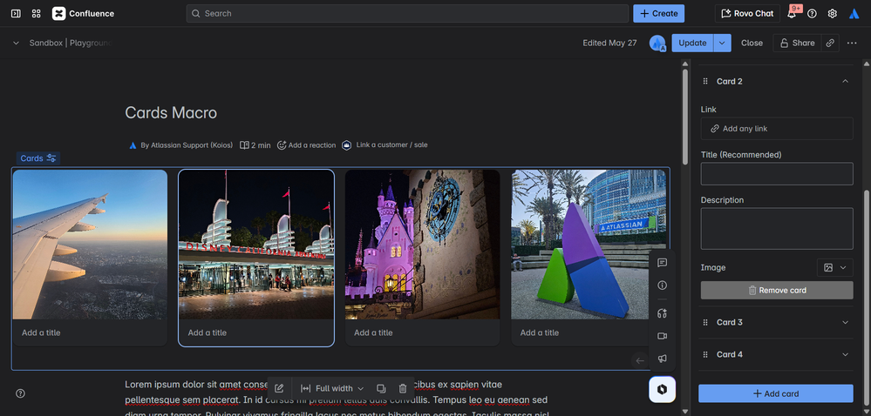Select the Disney castle card thumbnail
The image size is (871, 416).
click(x=422, y=244)
